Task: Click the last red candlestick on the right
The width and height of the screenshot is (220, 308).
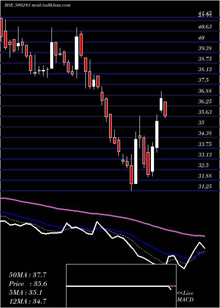Action: [165, 109]
